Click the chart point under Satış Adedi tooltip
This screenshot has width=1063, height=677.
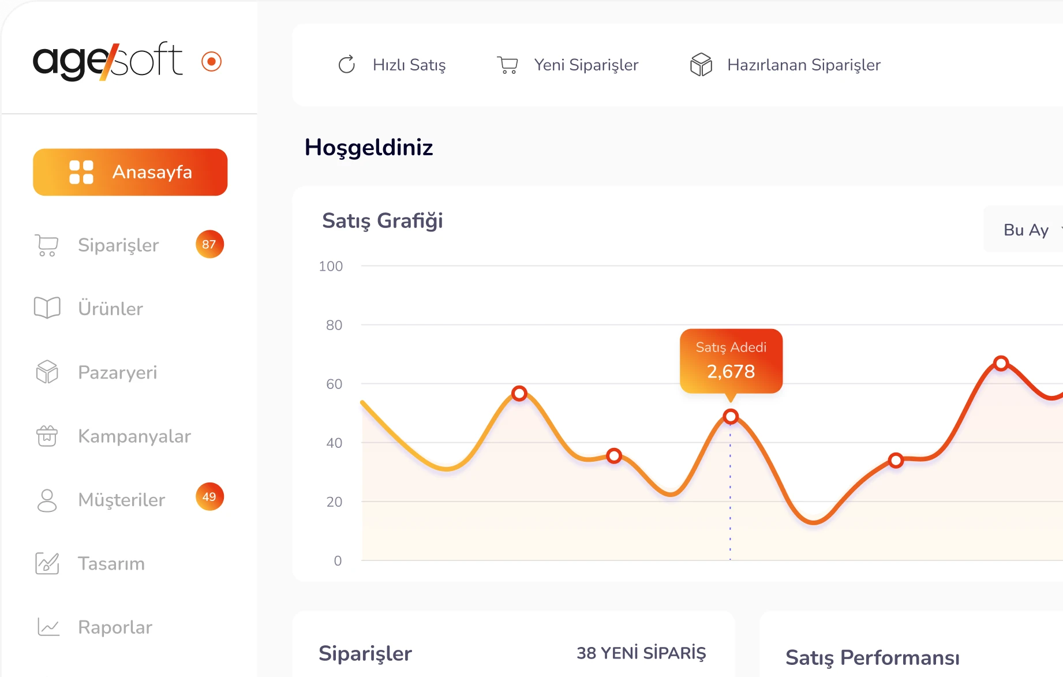tap(731, 416)
